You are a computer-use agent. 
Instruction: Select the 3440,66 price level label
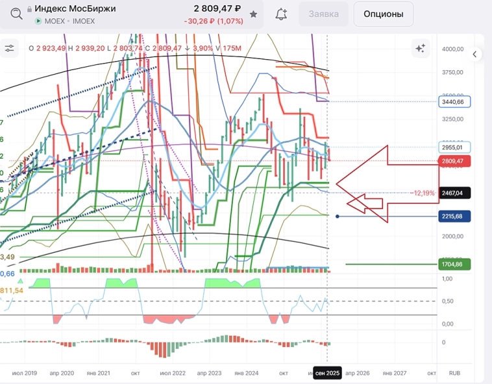click(x=454, y=102)
